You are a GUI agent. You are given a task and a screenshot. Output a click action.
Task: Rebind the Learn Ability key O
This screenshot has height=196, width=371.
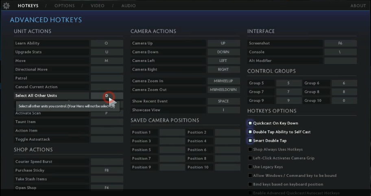(x=107, y=43)
